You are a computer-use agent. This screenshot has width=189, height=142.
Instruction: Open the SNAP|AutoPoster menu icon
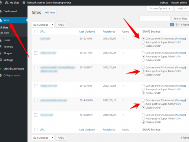[1, 69]
